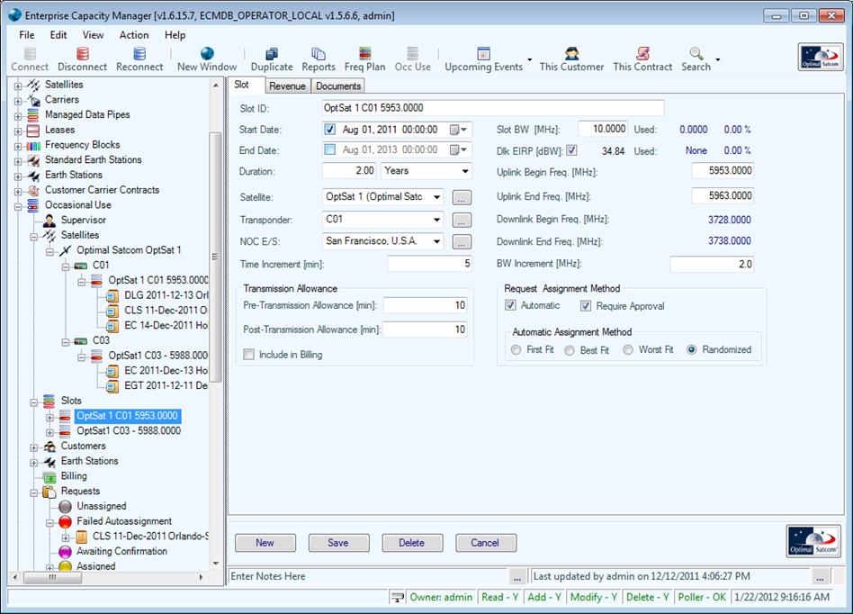Viewport: 853px width, 614px height.
Task: Click the tree panel vertical scrollbar
Action: tap(215, 256)
